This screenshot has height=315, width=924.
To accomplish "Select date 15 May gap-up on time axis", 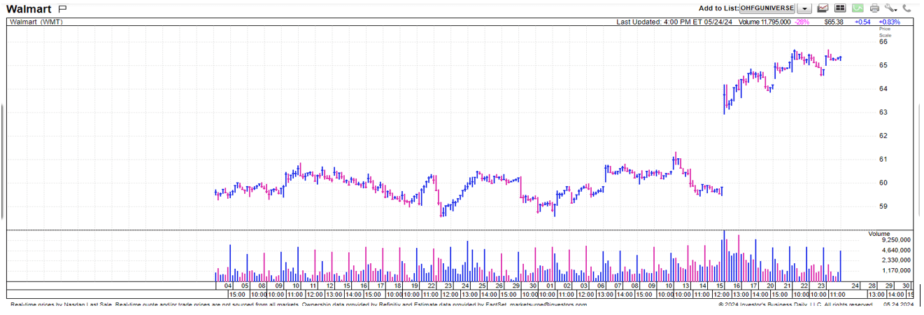I will [x=720, y=286].
